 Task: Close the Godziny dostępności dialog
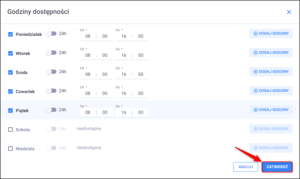289,12
